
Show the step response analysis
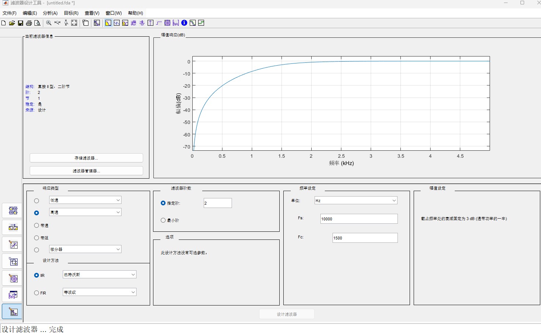pos(159,23)
